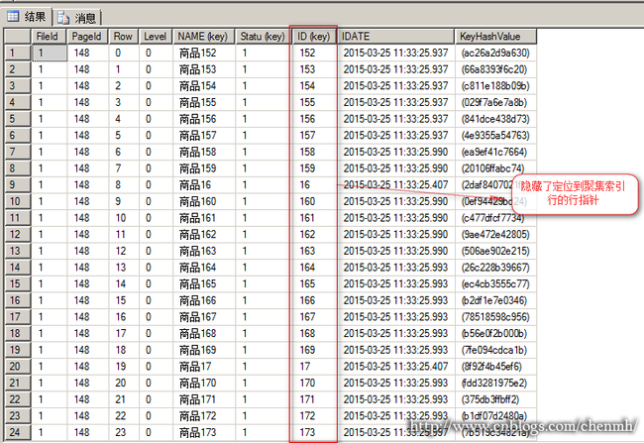Select the ID (key) column header

point(314,36)
